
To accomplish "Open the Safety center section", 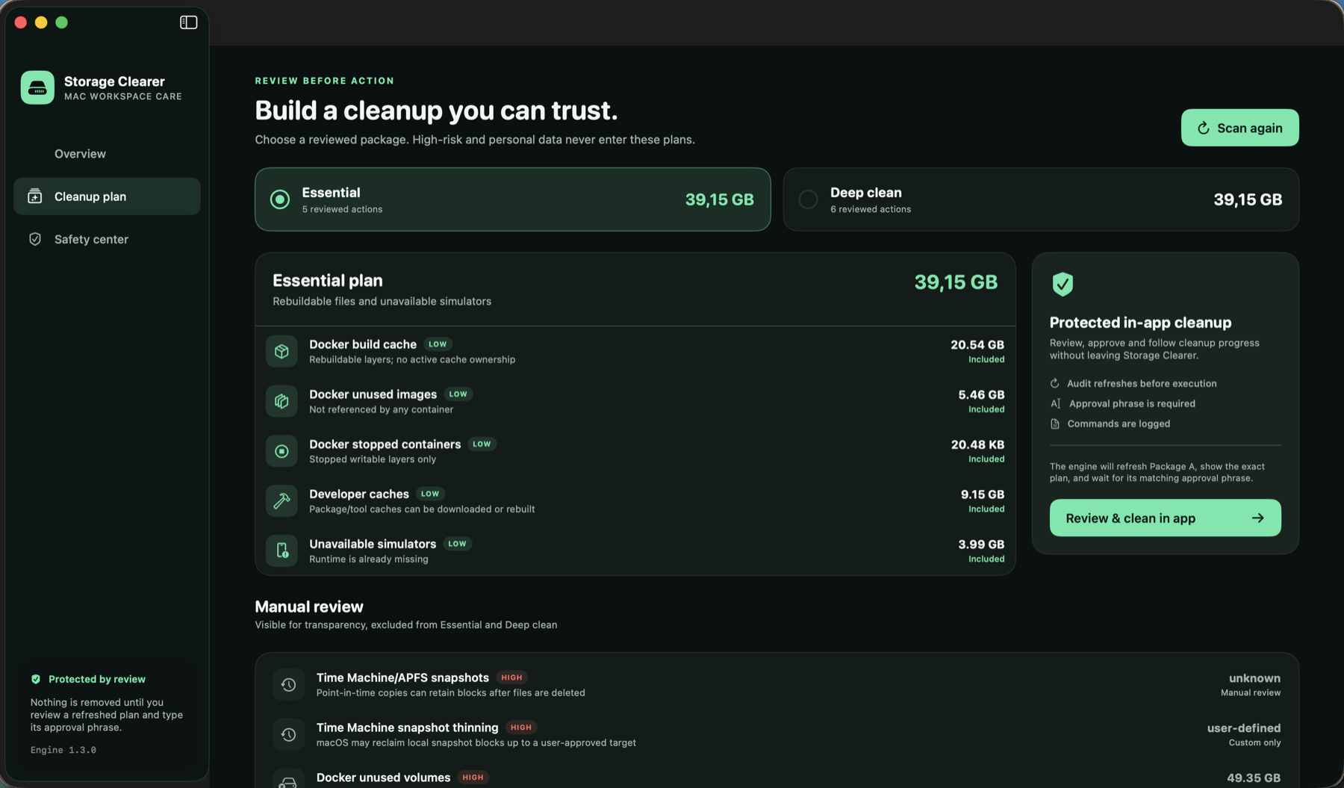I will tap(107, 239).
